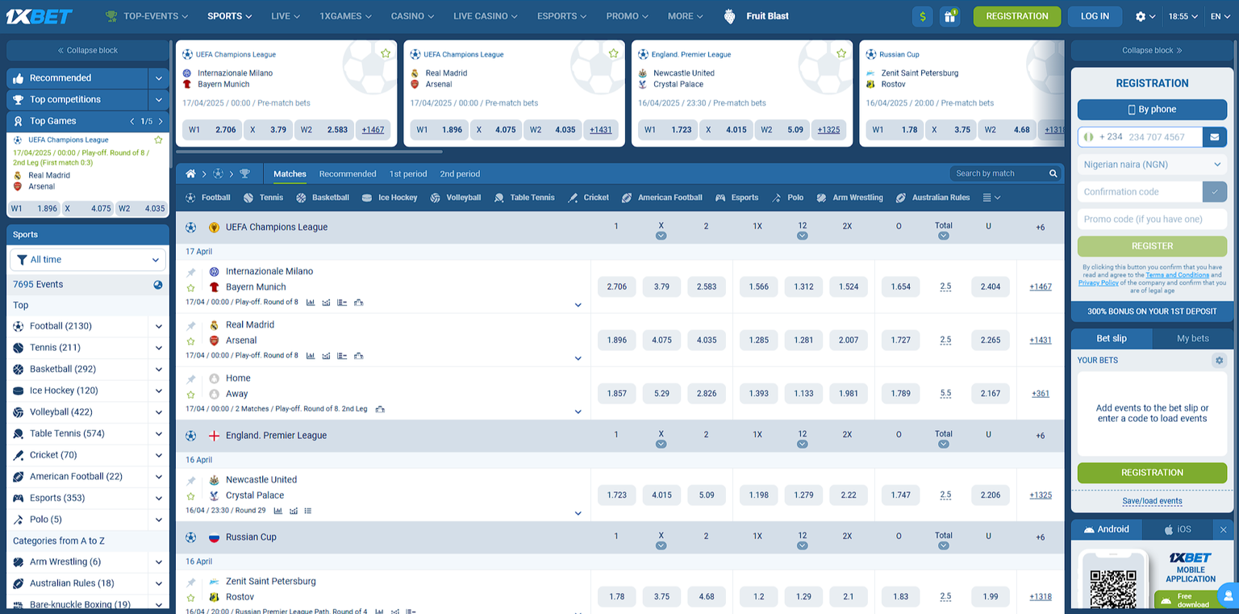Expand the Football (2130) sidebar category
1239x614 pixels.
pos(159,327)
